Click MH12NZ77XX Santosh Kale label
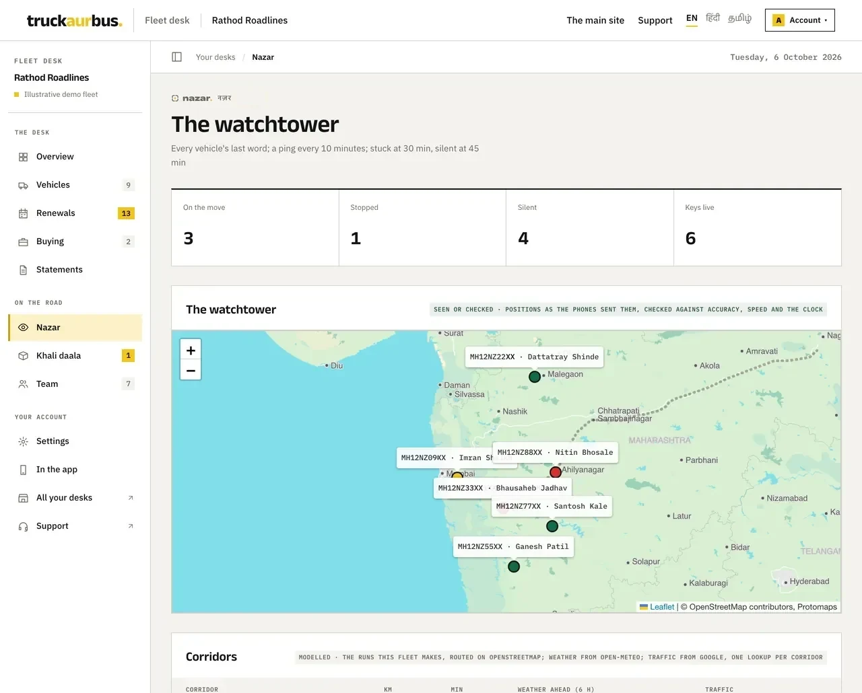The image size is (862, 693). tap(552, 506)
